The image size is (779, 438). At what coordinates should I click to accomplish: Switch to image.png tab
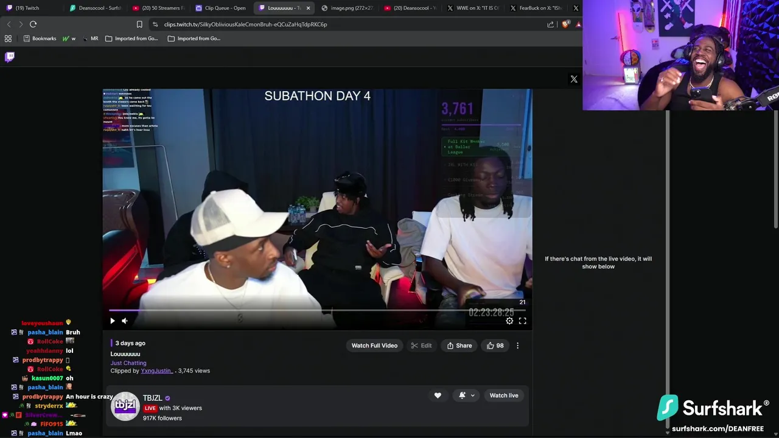click(347, 8)
